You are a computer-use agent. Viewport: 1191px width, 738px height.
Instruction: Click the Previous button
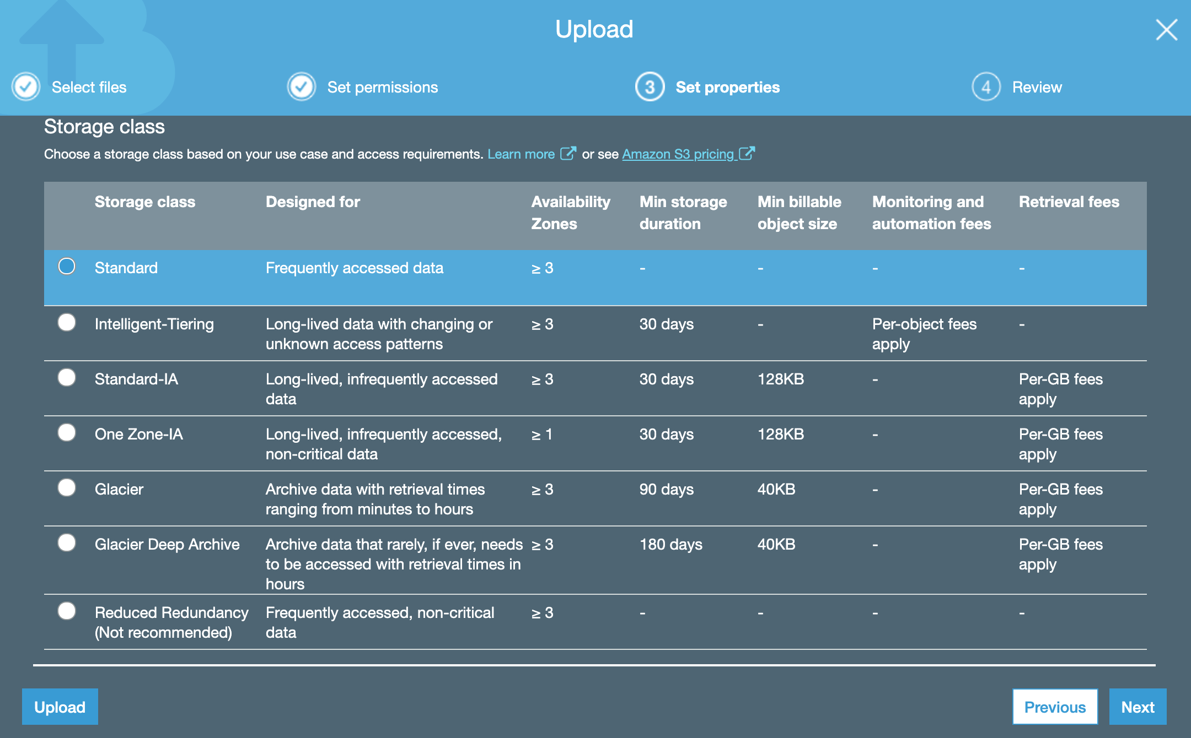(x=1054, y=707)
